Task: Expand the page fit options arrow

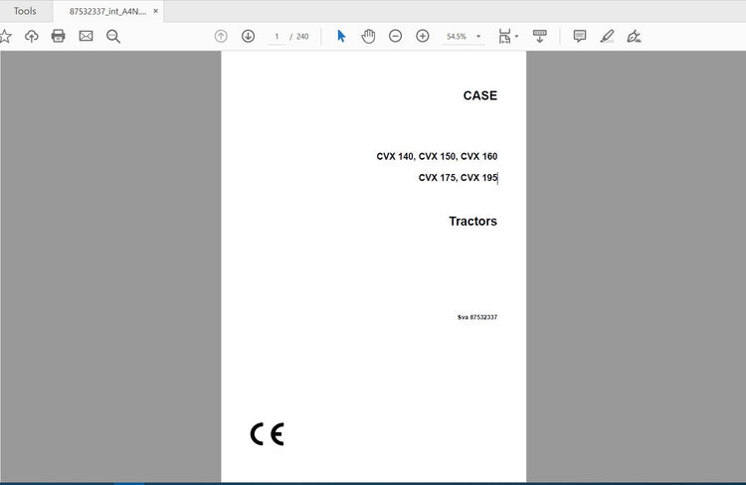Action: pyautogui.click(x=516, y=36)
